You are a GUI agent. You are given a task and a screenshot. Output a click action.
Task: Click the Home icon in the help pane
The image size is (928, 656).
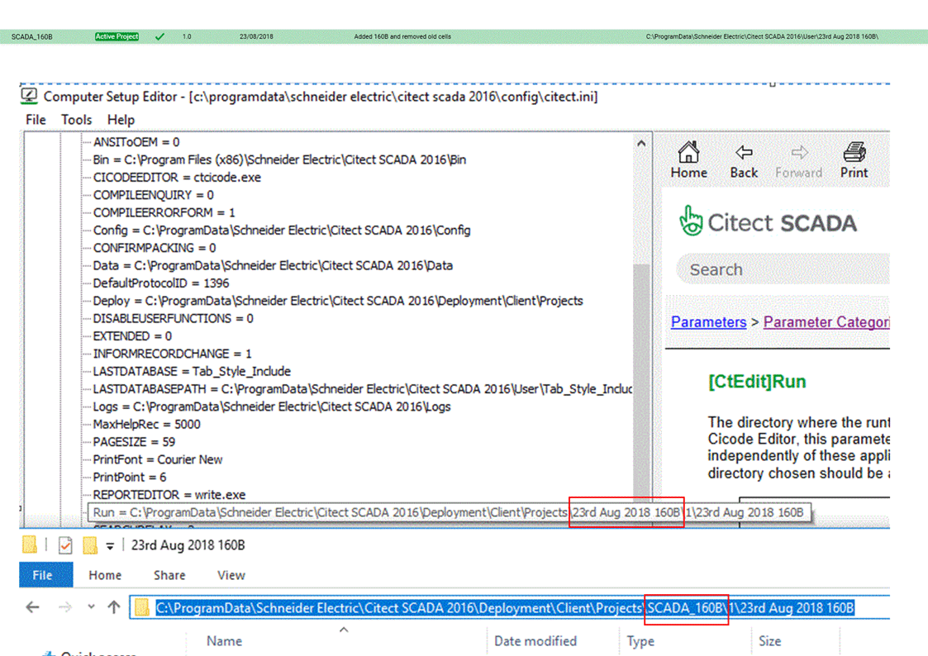coord(688,153)
